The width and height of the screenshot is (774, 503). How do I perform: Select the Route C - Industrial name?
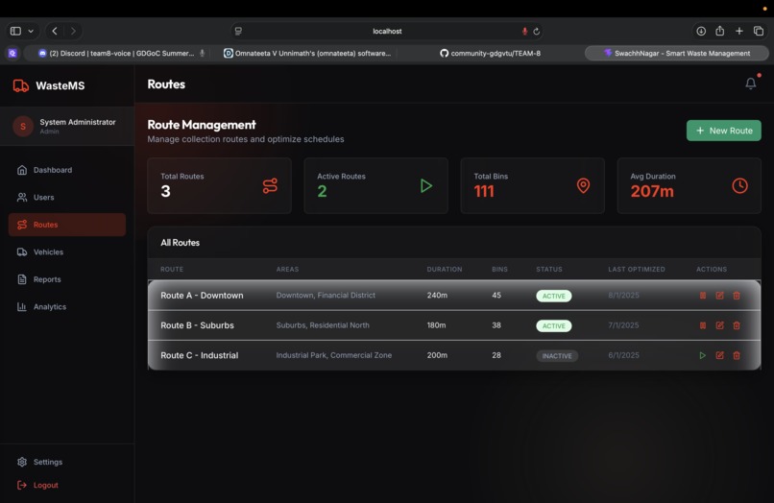200,355
